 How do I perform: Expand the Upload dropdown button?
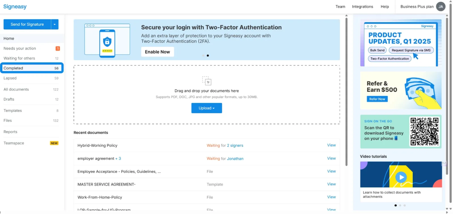(207, 108)
